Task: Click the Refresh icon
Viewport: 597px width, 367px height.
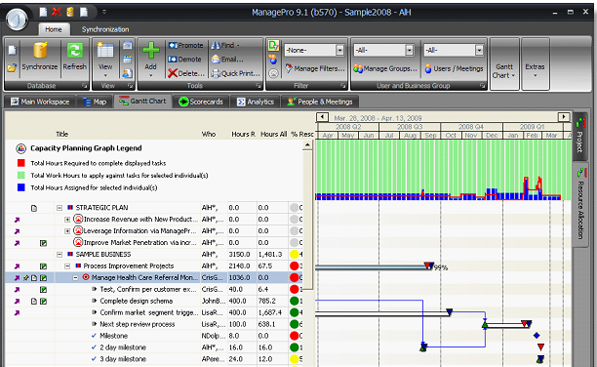Action: [x=74, y=57]
